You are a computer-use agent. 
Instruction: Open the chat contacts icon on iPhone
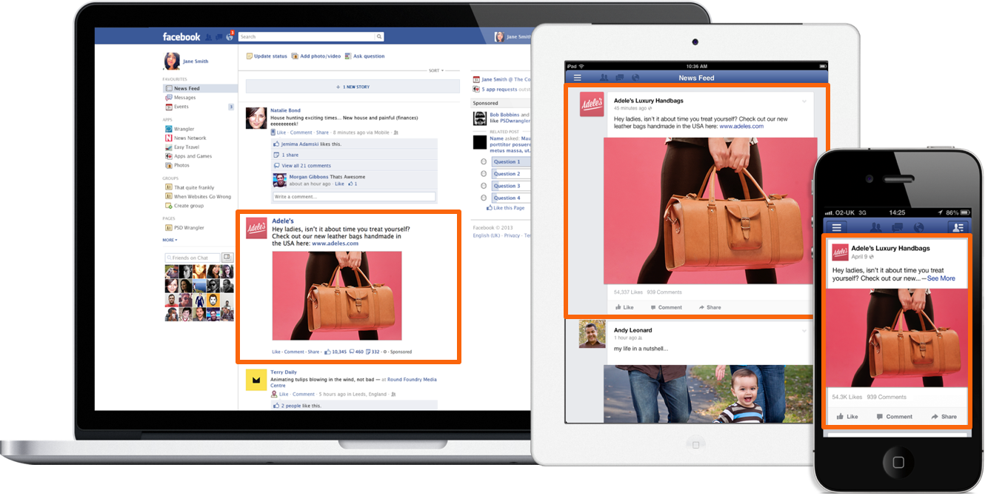tap(958, 227)
